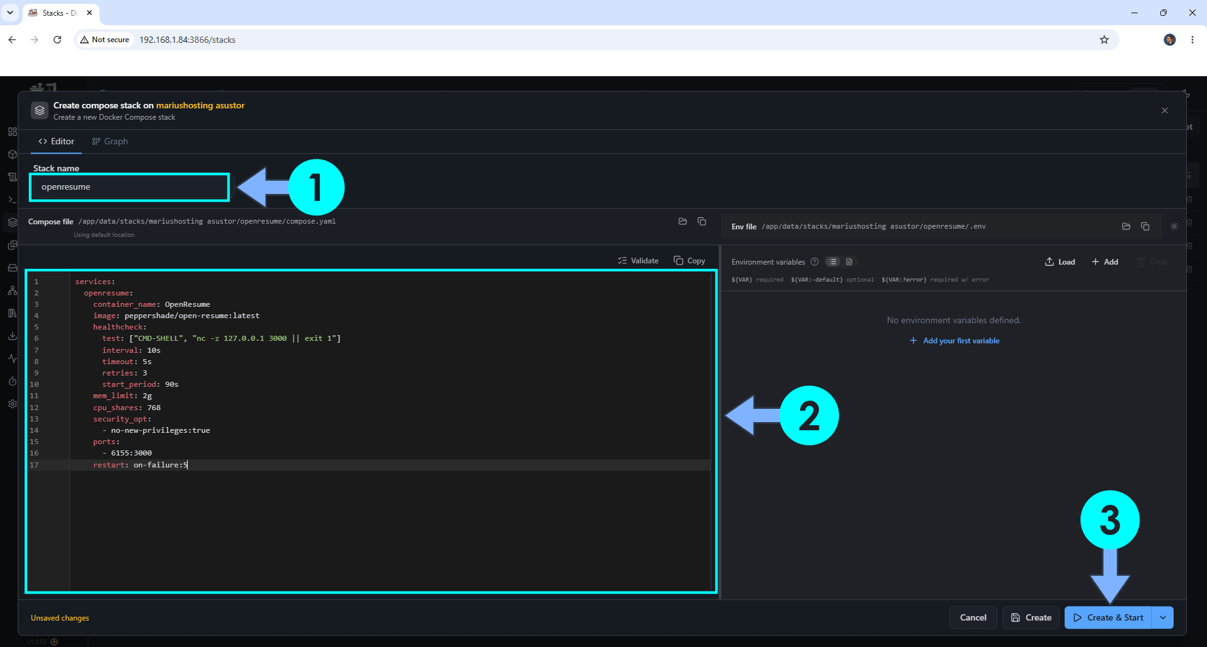Load environment variables from file
This screenshot has height=647, width=1207.
point(1060,262)
